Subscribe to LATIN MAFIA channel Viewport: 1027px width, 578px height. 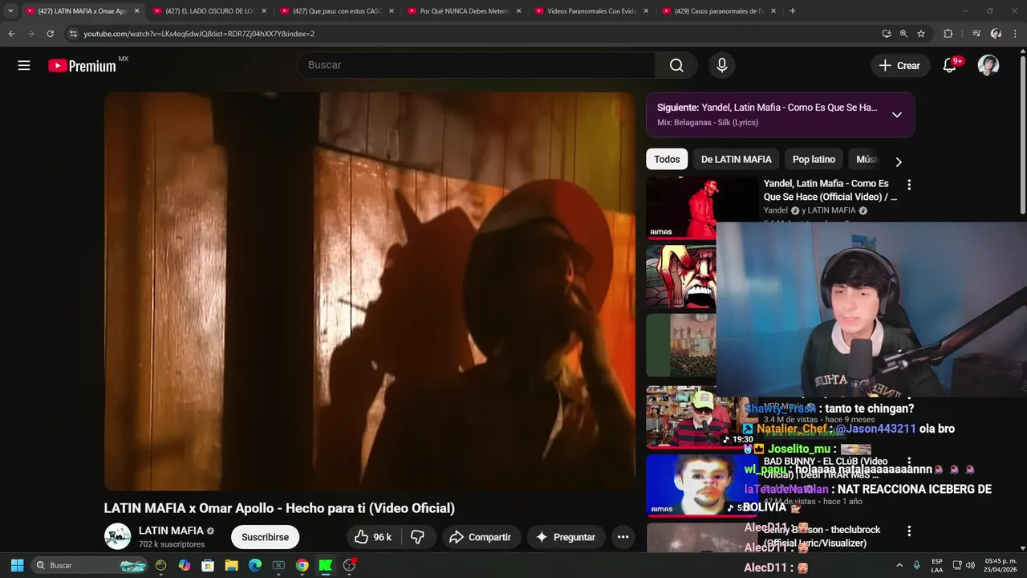(265, 537)
